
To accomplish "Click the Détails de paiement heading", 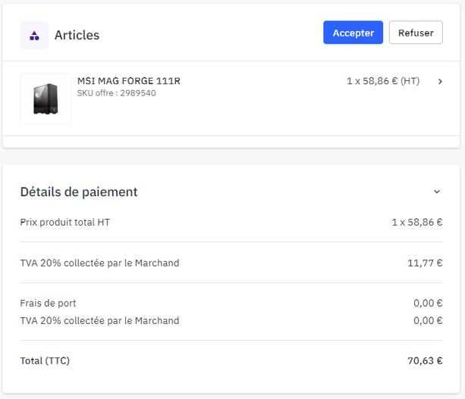I will 79,192.
